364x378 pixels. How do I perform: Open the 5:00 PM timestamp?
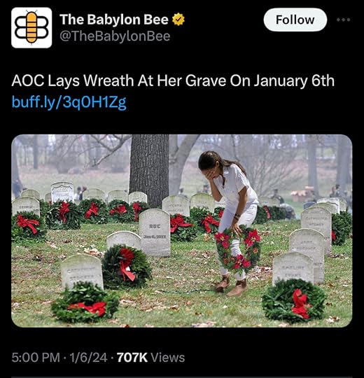(x=36, y=357)
